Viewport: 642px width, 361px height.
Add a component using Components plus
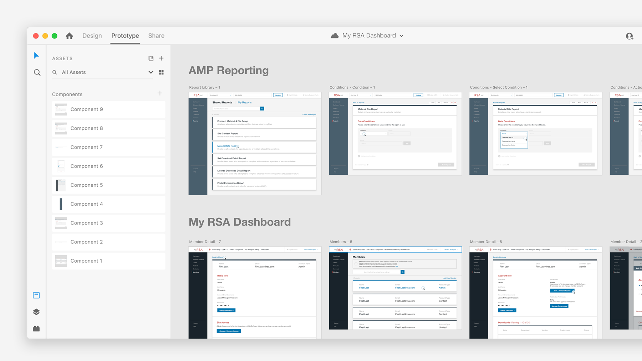click(160, 93)
